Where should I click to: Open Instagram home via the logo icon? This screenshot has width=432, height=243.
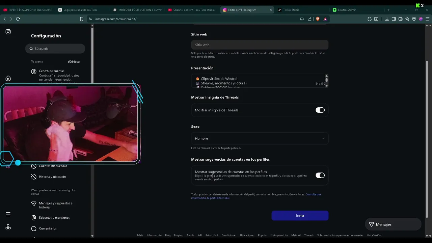pos(8,32)
